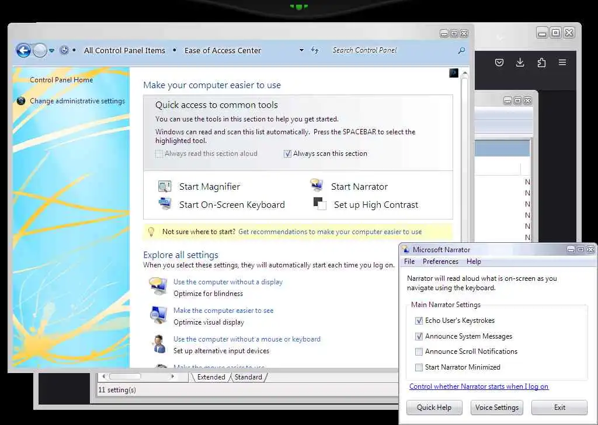Open the recent pages dropdown next to forward button

coord(51,50)
